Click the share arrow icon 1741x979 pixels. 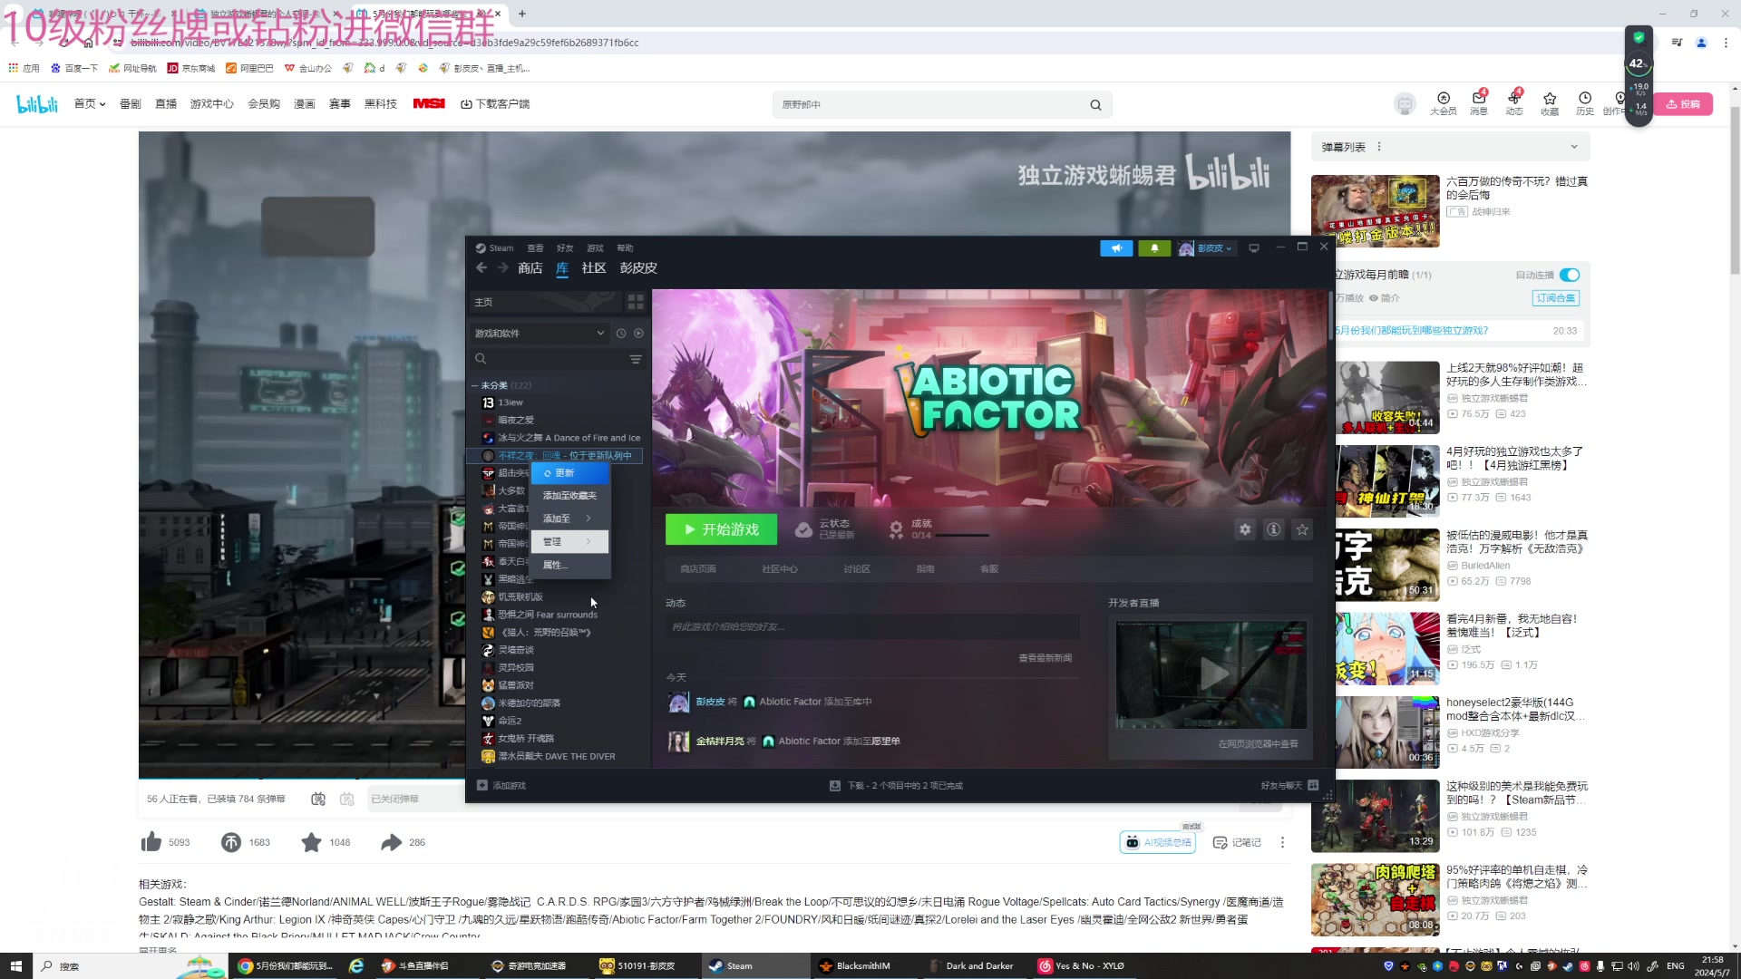pyautogui.click(x=391, y=842)
